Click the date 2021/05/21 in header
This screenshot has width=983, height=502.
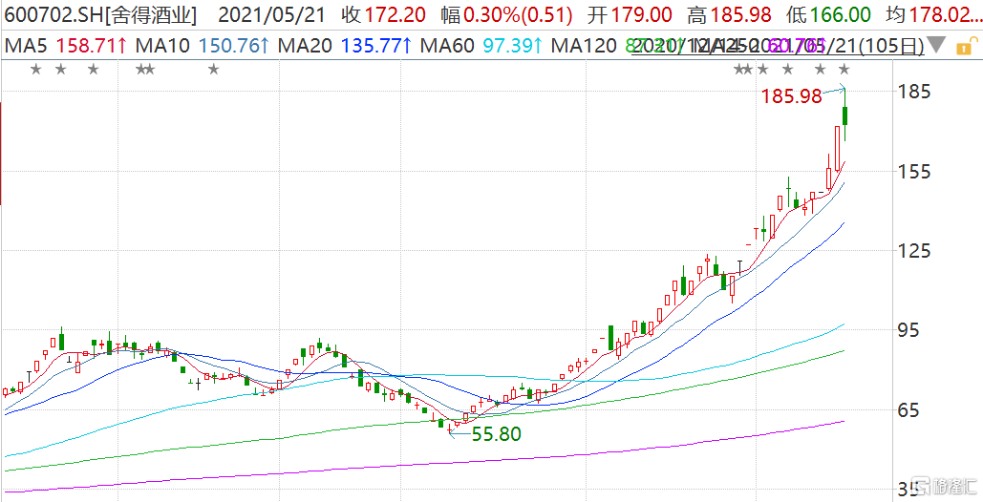(x=272, y=14)
